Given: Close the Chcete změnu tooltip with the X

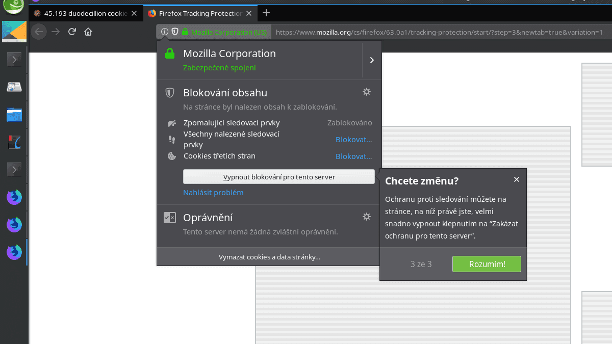Looking at the screenshot, I should click(516, 179).
